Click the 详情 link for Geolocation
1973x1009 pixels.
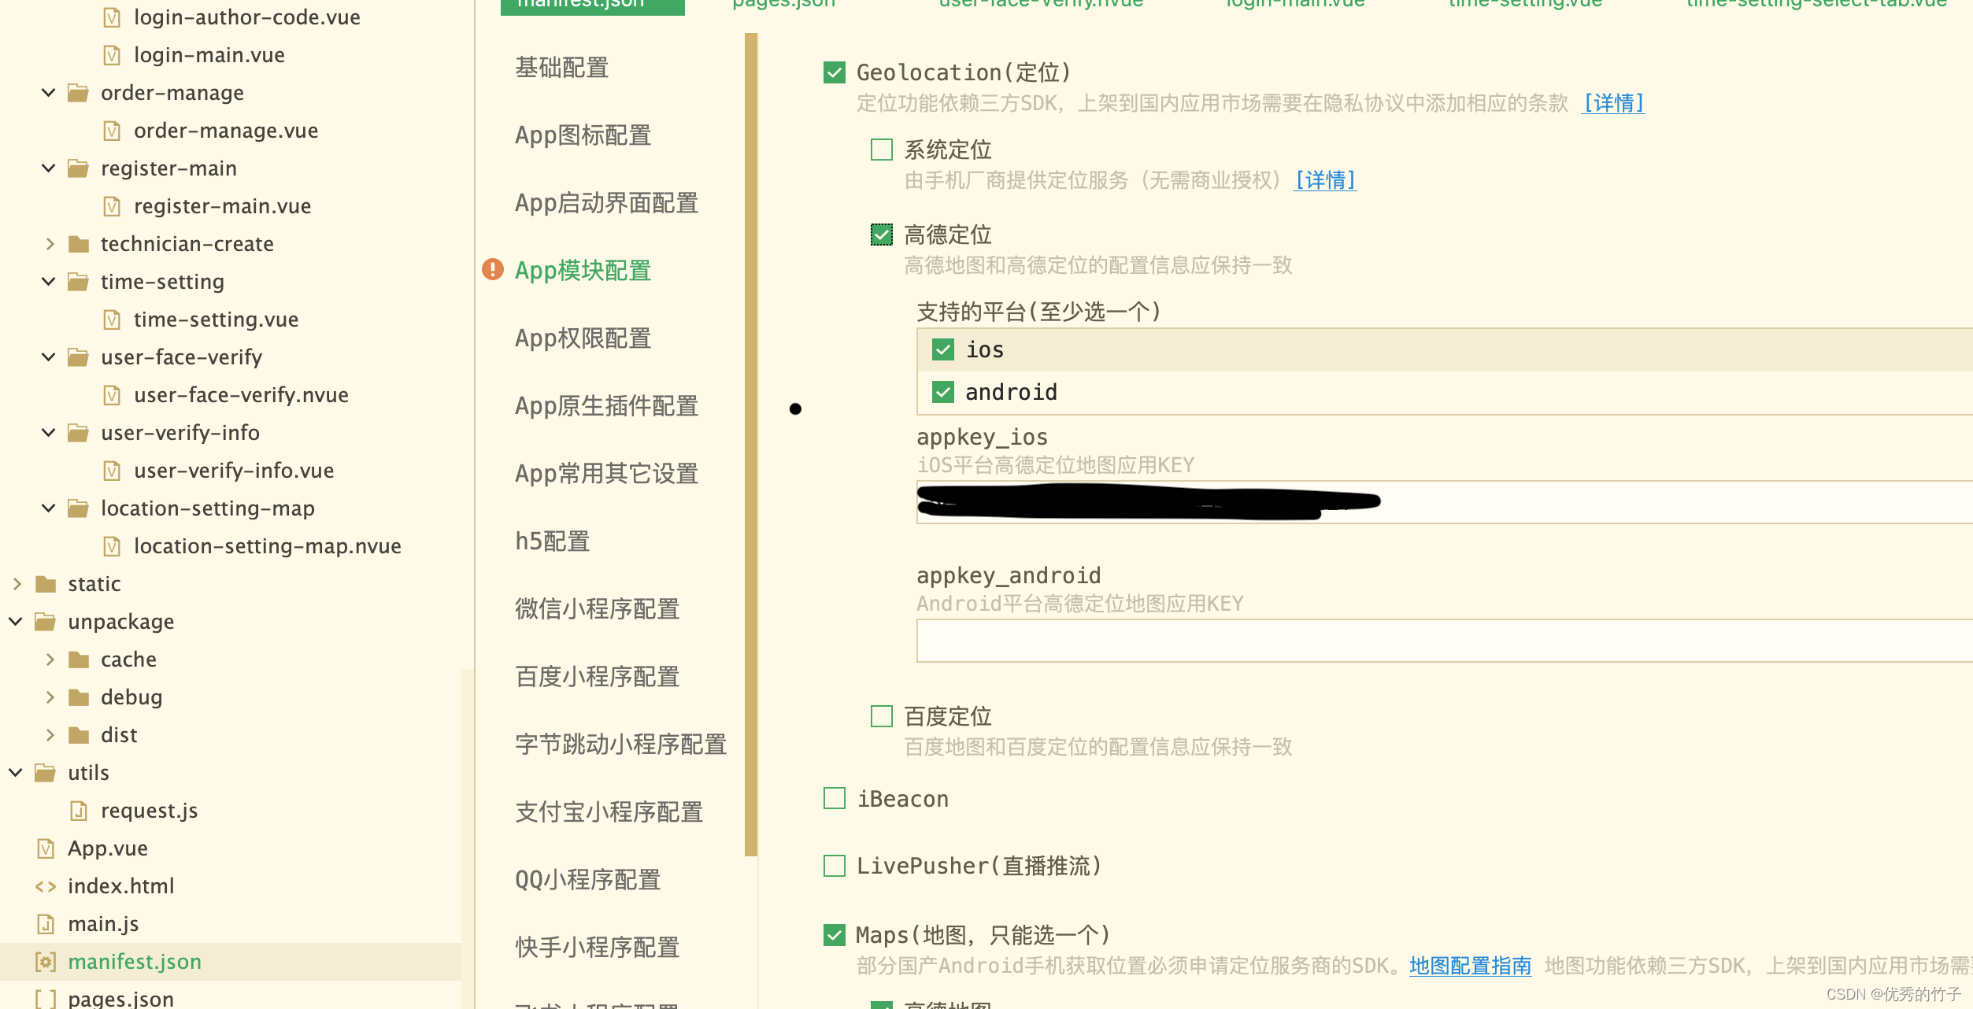(x=1612, y=103)
